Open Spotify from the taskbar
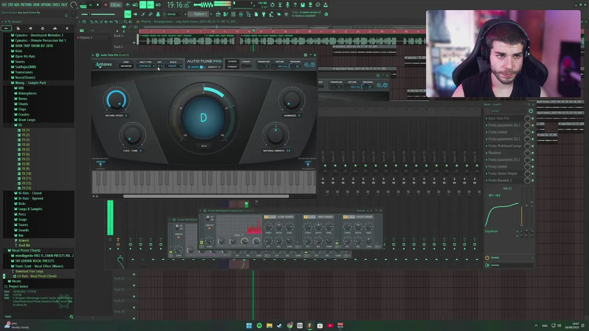 pyautogui.click(x=259, y=325)
